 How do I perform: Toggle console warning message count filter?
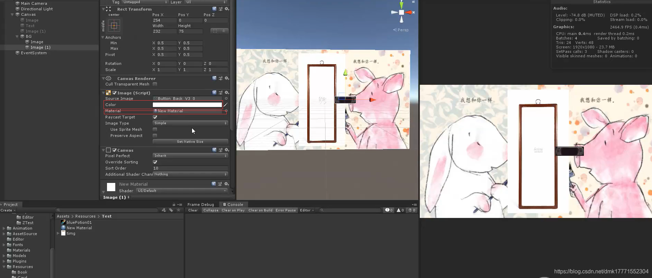pos(400,210)
